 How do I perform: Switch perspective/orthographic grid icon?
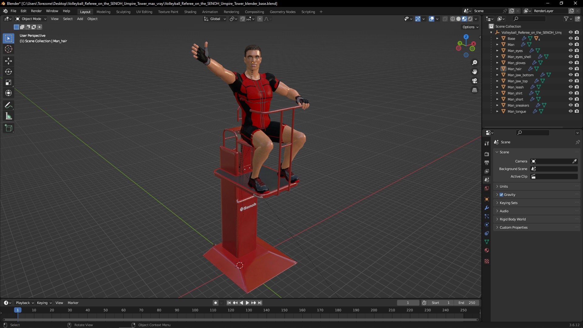tap(474, 90)
